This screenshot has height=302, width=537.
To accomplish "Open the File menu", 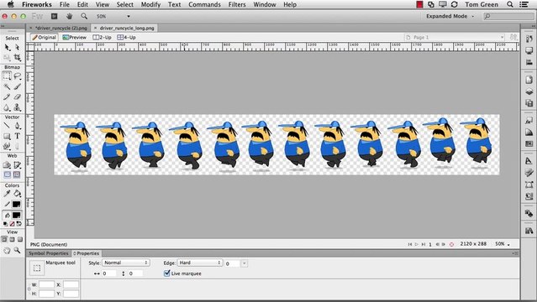I will [65, 4].
